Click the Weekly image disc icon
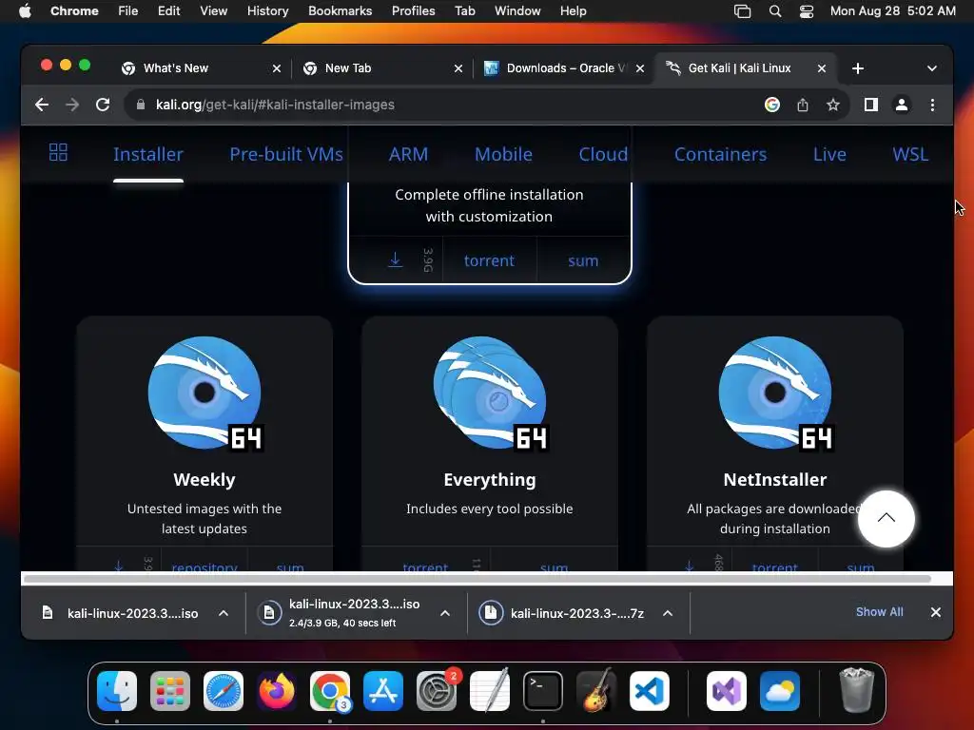Viewport: 974px width, 730px height. coord(205,393)
